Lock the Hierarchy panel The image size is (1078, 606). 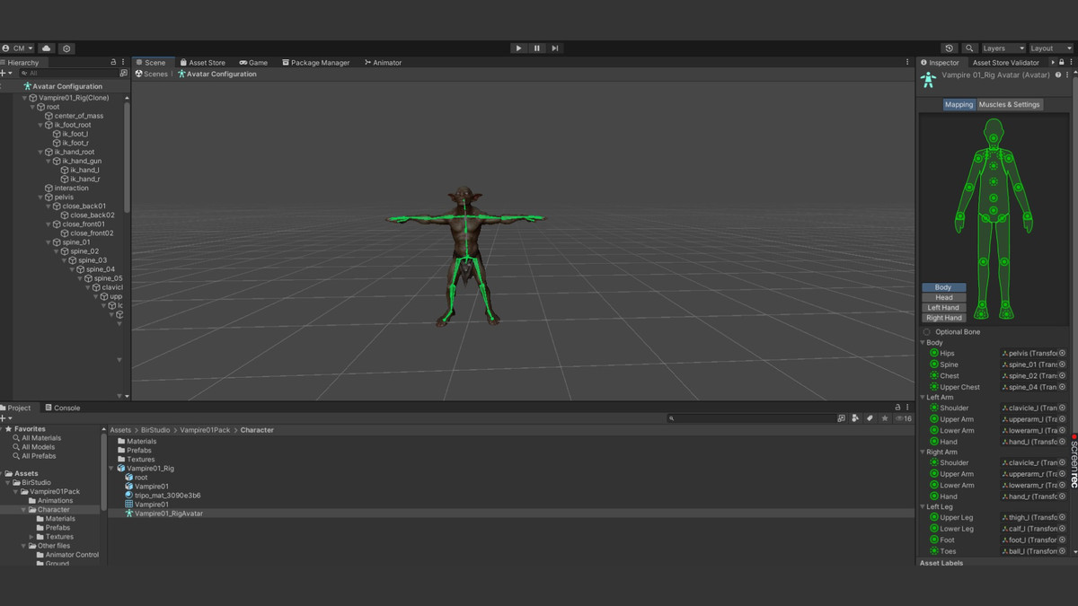click(113, 63)
